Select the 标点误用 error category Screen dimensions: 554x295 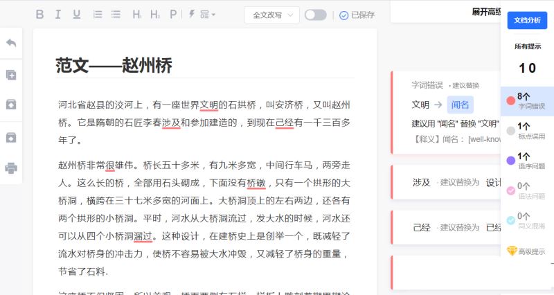(526, 130)
